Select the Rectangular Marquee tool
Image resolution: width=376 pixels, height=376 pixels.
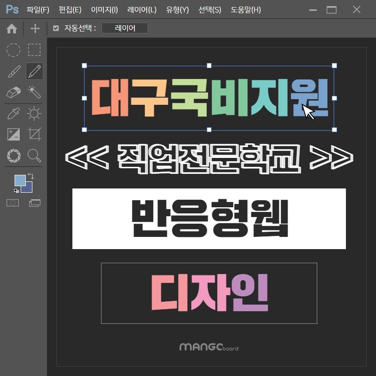(34, 50)
